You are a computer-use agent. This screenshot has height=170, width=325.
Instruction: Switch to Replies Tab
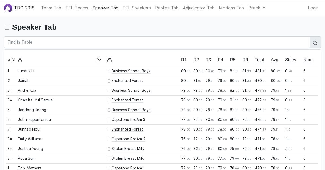click(x=167, y=8)
